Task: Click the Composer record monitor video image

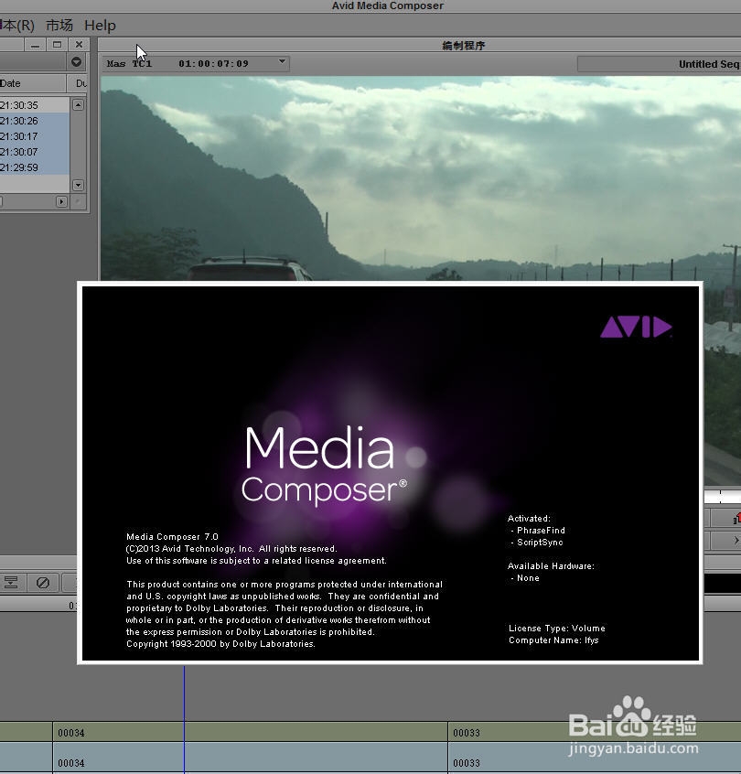Action: [x=421, y=178]
